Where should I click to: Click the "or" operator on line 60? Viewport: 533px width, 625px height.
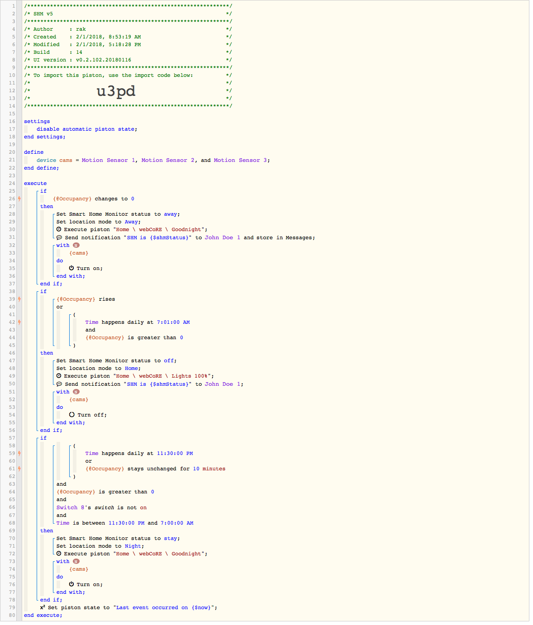coord(89,461)
